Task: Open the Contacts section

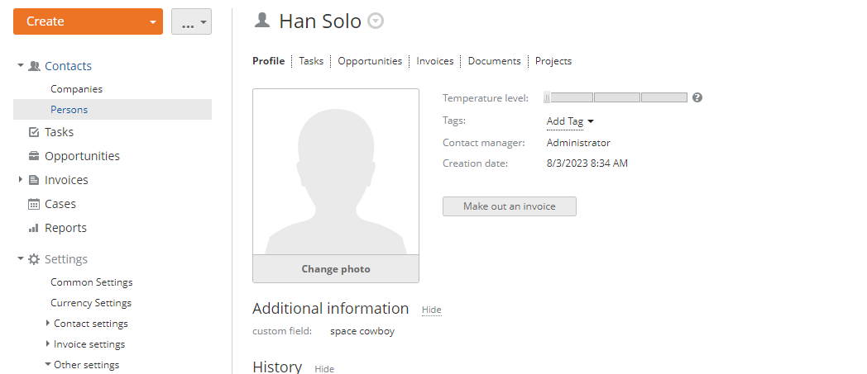Action: coord(68,66)
